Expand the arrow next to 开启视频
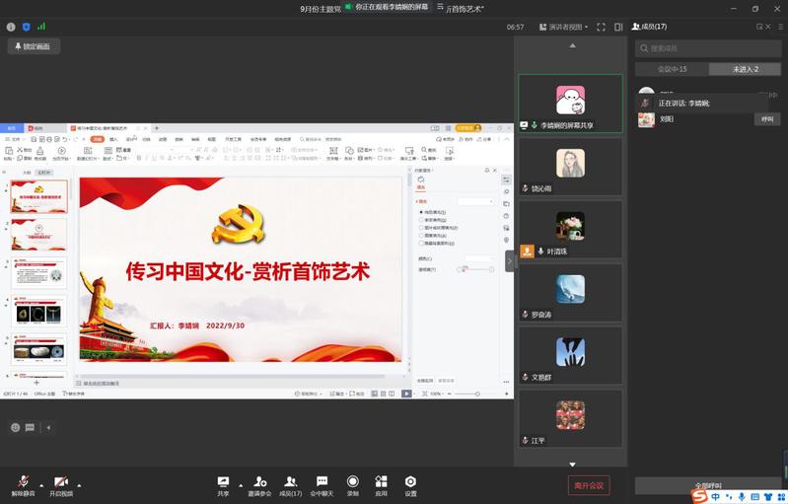788x504 pixels. (79, 485)
